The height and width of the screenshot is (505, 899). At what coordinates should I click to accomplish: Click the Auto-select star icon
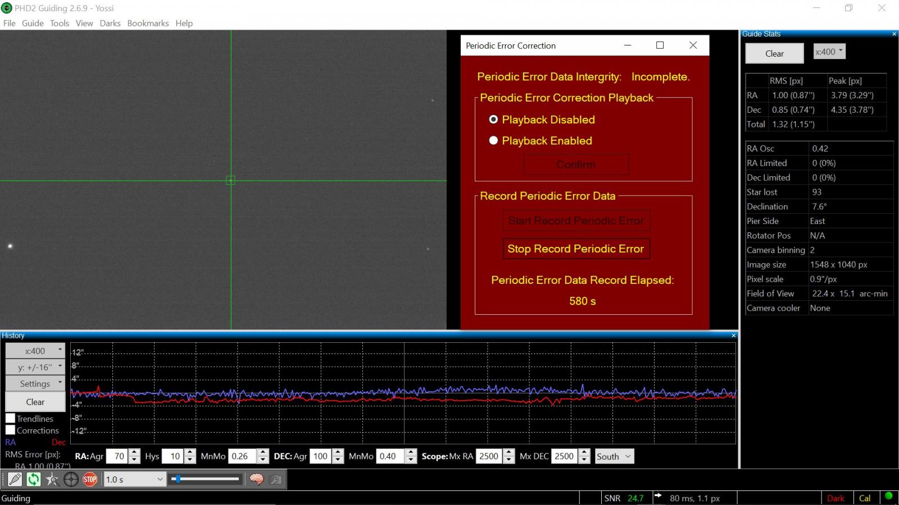click(52, 480)
